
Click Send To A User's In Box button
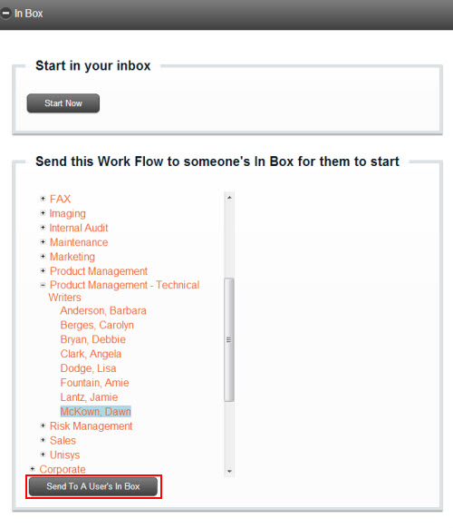point(93,486)
